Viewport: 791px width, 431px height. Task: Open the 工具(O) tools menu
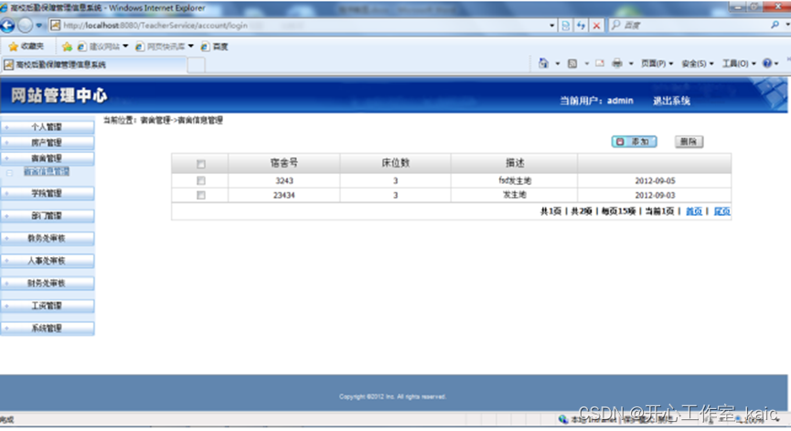[739, 63]
